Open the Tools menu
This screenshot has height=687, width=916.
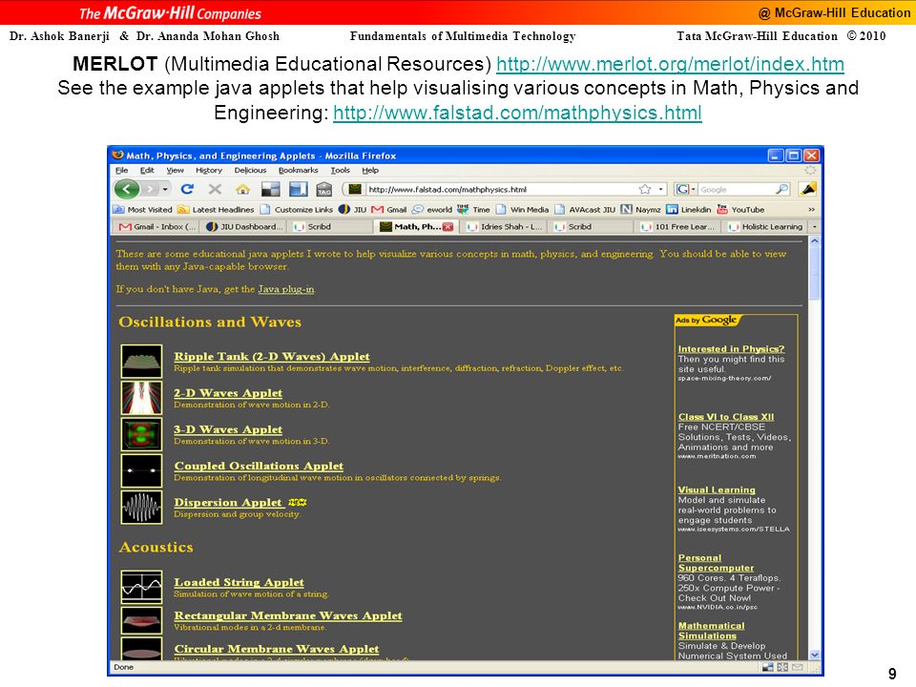[x=340, y=170]
